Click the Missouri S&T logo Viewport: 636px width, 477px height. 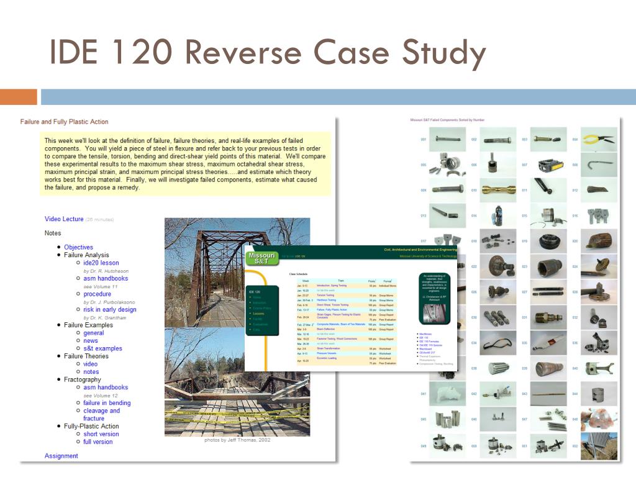click(261, 258)
